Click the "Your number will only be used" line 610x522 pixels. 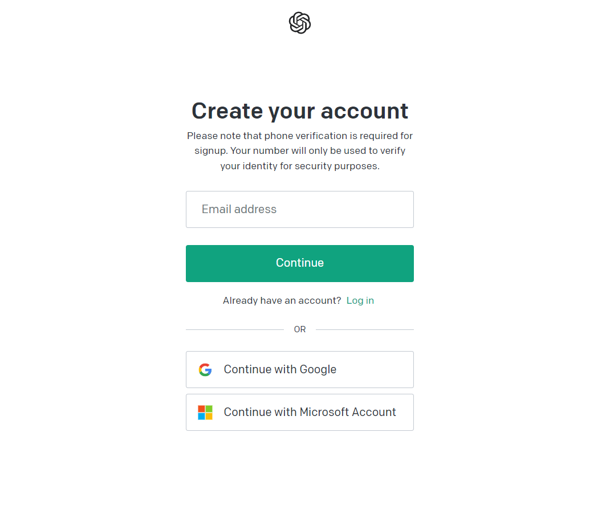point(300,151)
